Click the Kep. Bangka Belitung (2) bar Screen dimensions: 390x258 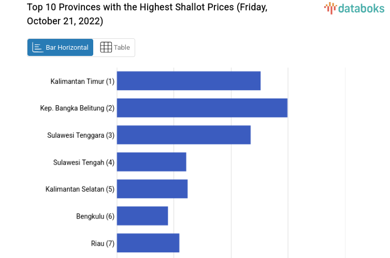(x=202, y=108)
